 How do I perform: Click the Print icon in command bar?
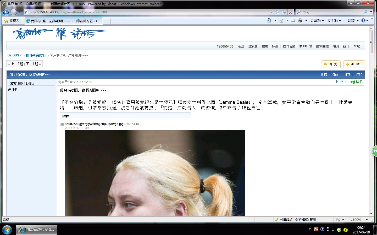(300, 20)
